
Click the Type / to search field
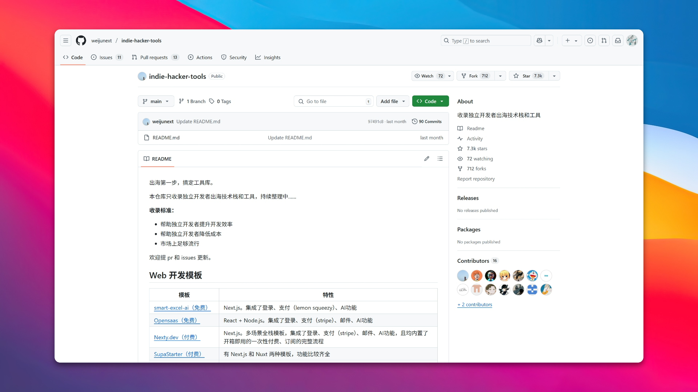[x=486, y=41]
